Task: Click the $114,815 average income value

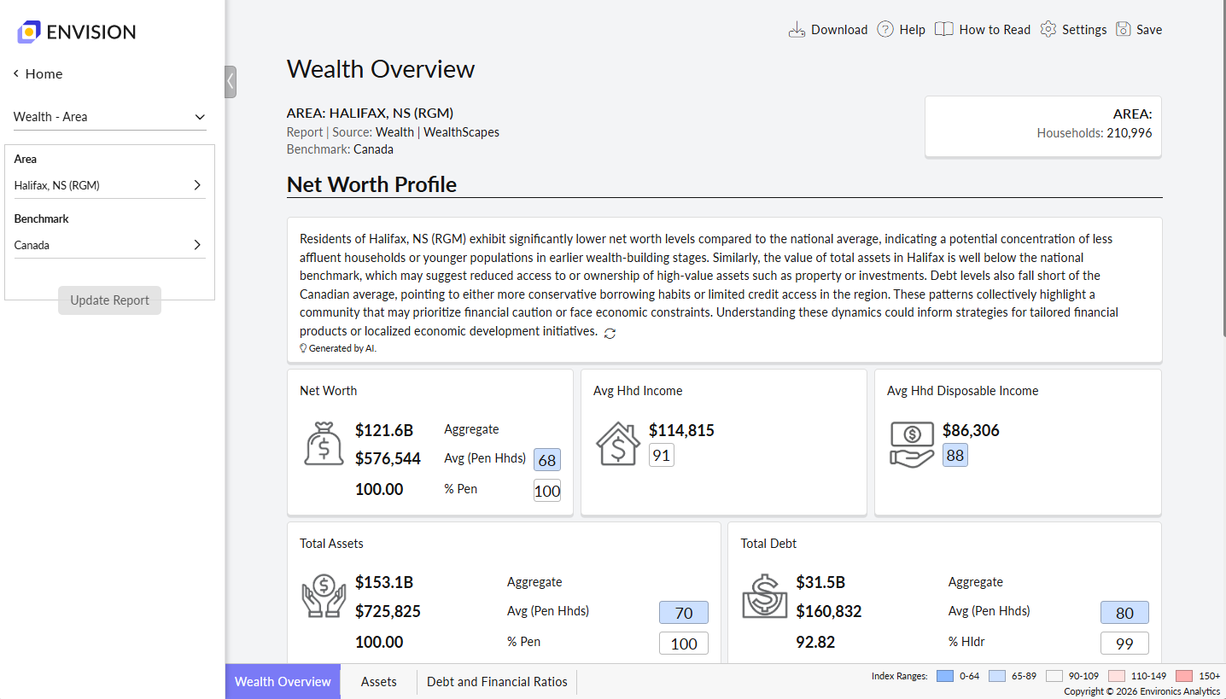Action: click(x=681, y=430)
